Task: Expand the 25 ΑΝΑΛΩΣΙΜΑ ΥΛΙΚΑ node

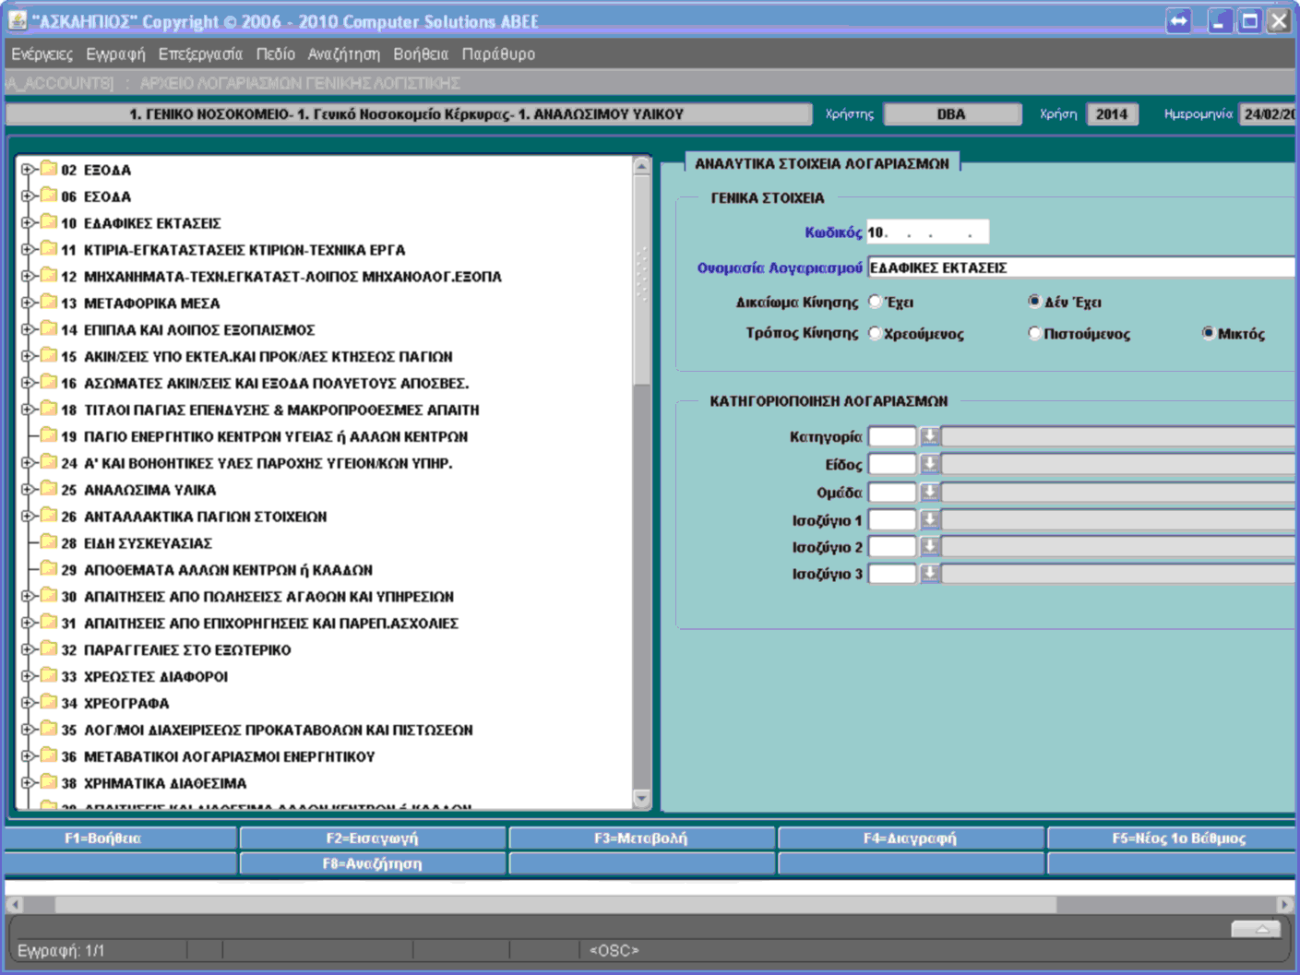Action: 28,490
